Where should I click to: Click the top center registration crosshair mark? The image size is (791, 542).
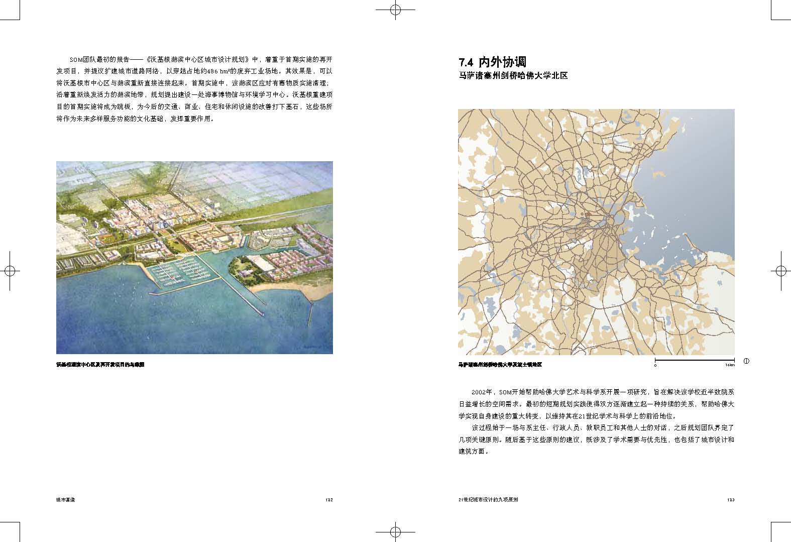(395, 10)
